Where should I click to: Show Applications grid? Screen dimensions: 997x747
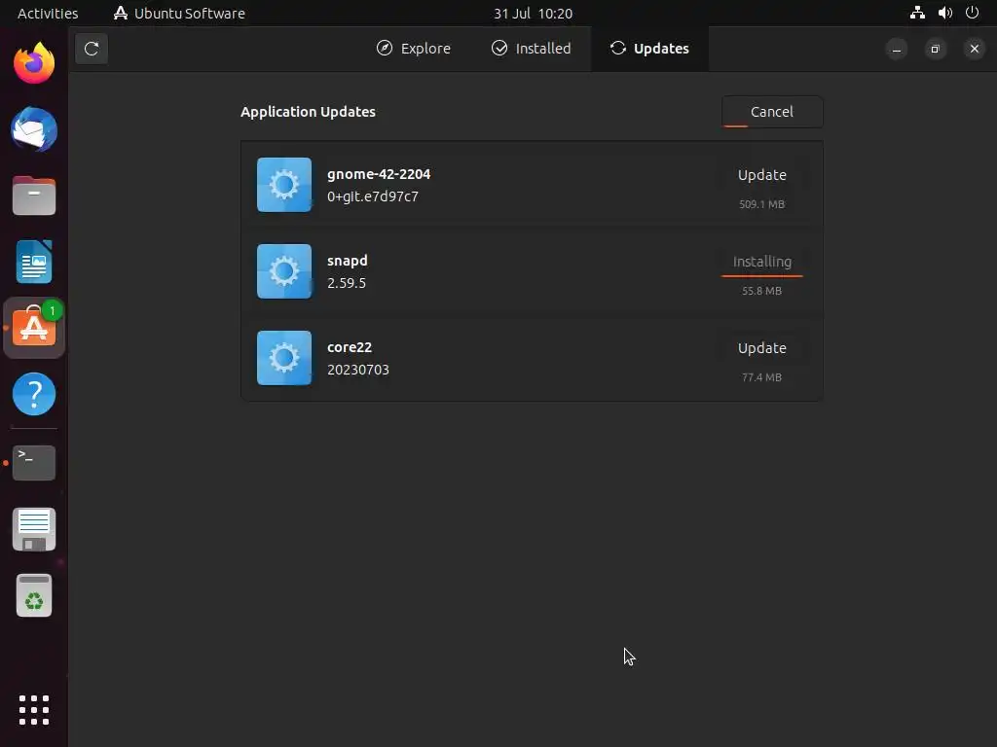click(x=34, y=709)
